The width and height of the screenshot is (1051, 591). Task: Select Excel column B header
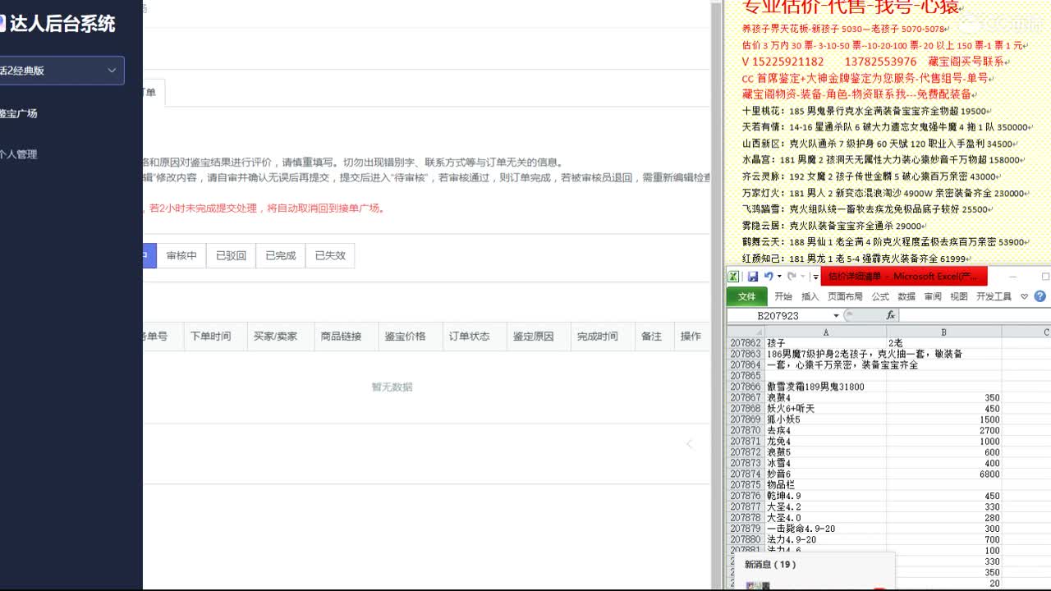point(943,332)
